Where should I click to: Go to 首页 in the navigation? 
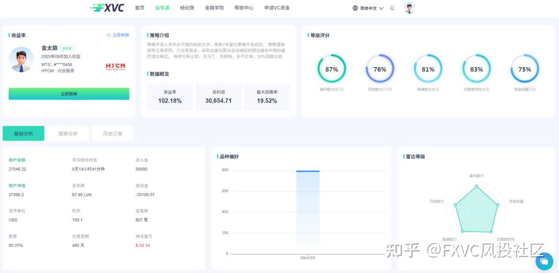coord(140,8)
